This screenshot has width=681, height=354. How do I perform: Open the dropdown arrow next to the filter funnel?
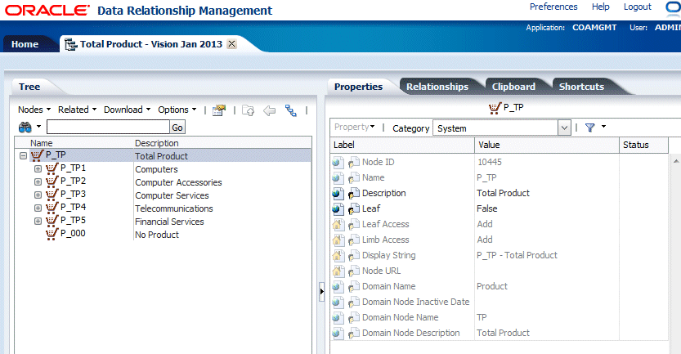pos(603,127)
